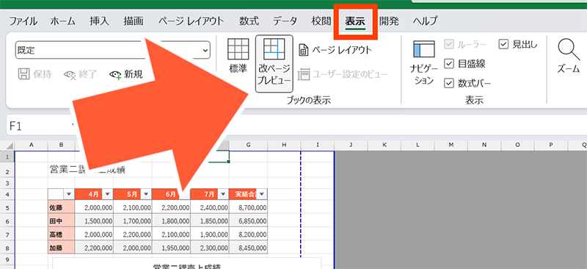587x269 pixels.
Task: Select row 5 header
Action: point(7,207)
